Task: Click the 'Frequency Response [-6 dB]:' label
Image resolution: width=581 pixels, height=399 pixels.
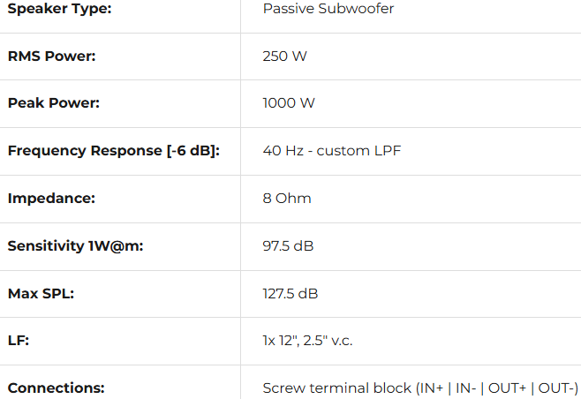Action: click(x=113, y=150)
